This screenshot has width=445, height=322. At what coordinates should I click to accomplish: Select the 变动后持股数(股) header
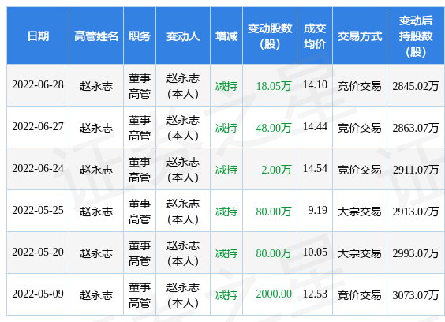(416, 36)
